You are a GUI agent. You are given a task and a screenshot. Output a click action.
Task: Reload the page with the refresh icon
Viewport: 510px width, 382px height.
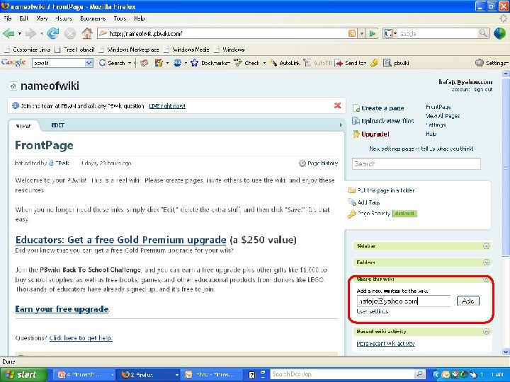53,33
